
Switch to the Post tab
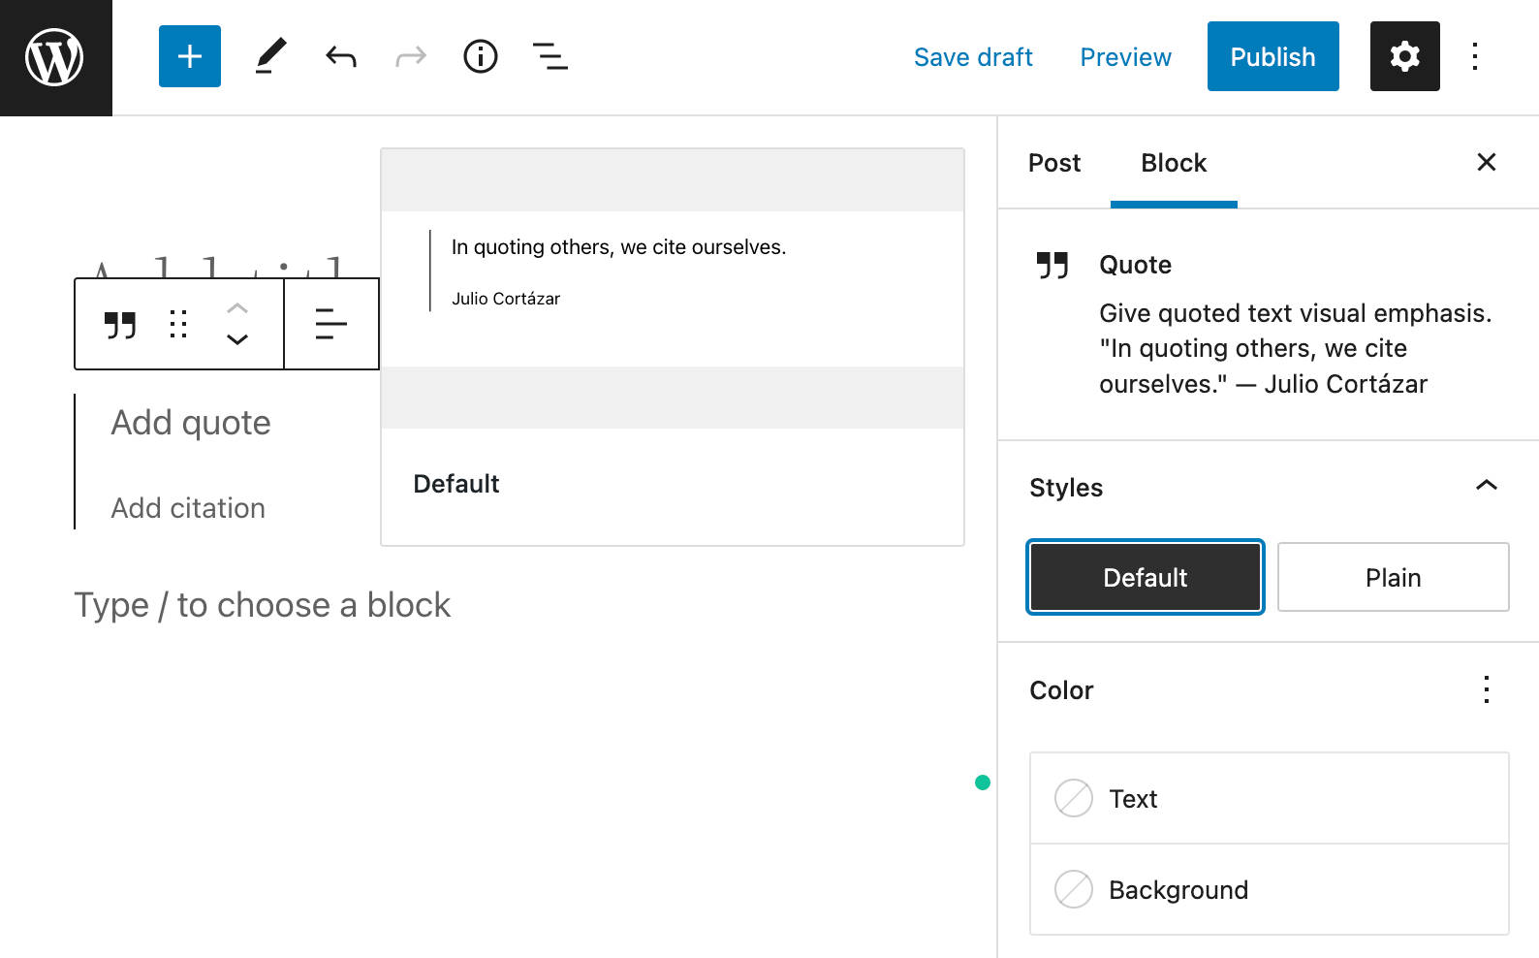1054,163
